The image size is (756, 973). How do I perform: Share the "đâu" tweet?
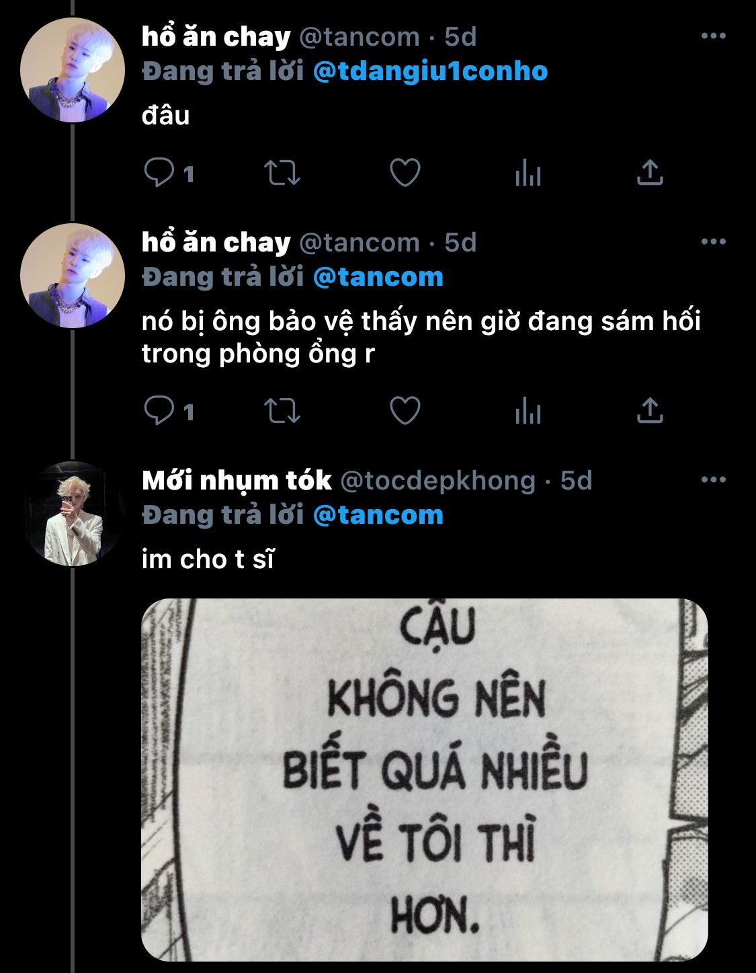650,173
